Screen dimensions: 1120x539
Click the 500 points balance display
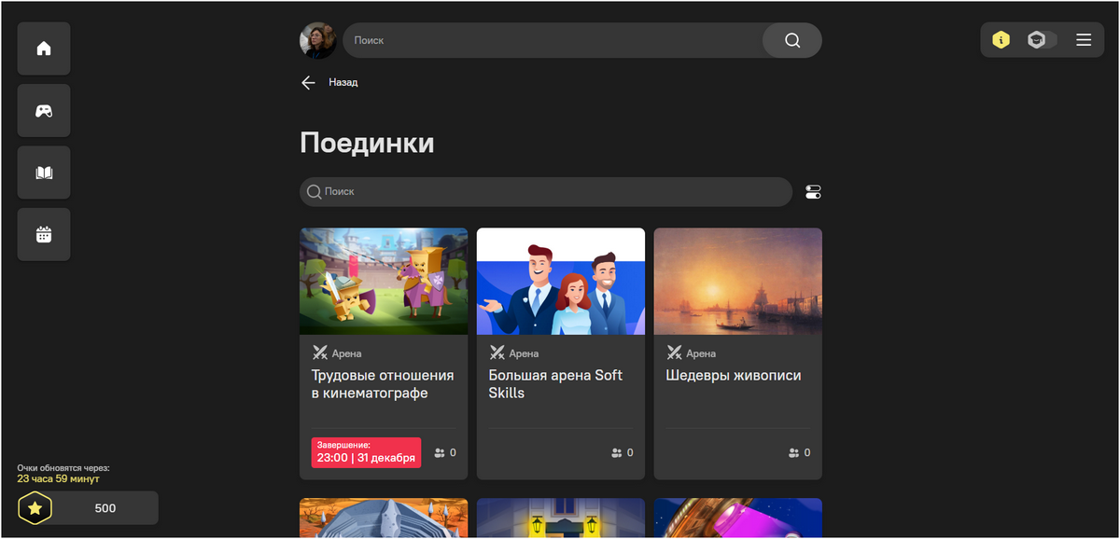click(105, 508)
